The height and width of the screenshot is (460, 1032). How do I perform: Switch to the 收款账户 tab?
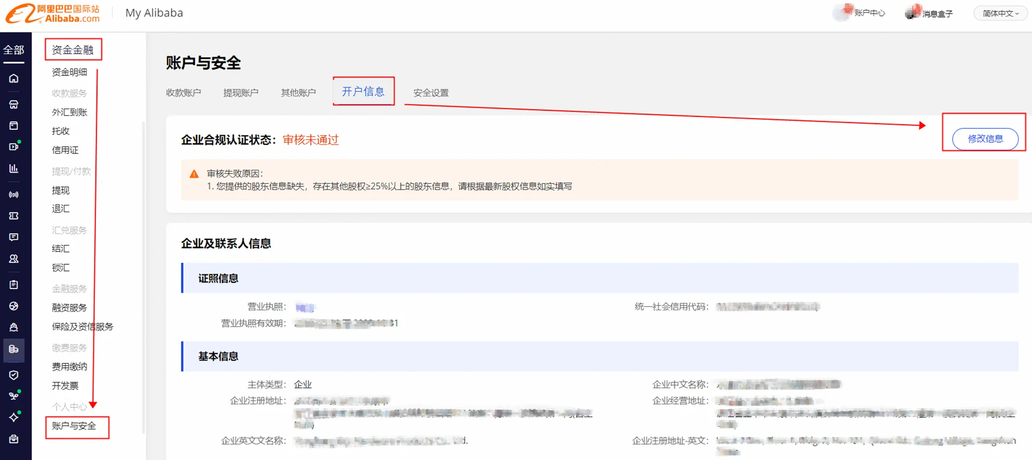click(x=183, y=93)
